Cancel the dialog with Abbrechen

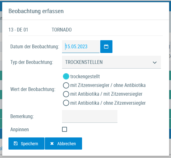click(x=63, y=143)
